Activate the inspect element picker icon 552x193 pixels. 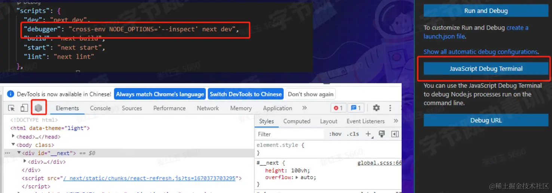point(12,108)
